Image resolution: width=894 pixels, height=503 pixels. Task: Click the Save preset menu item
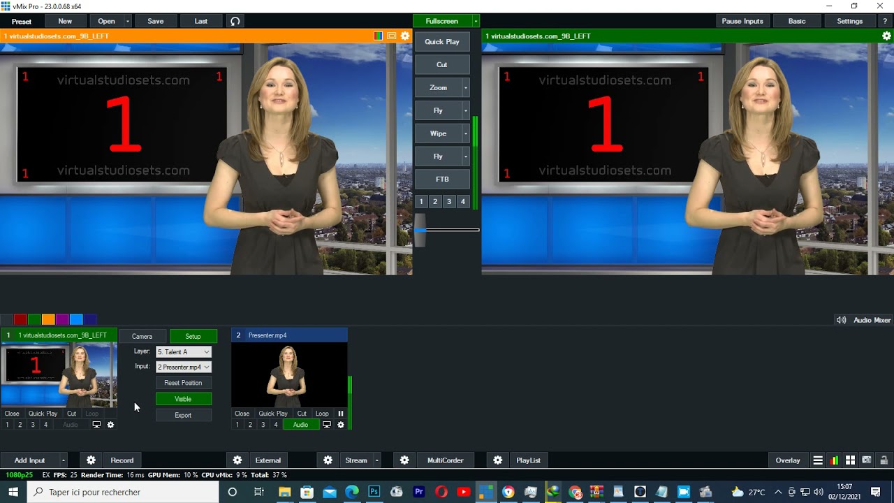[x=156, y=21]
